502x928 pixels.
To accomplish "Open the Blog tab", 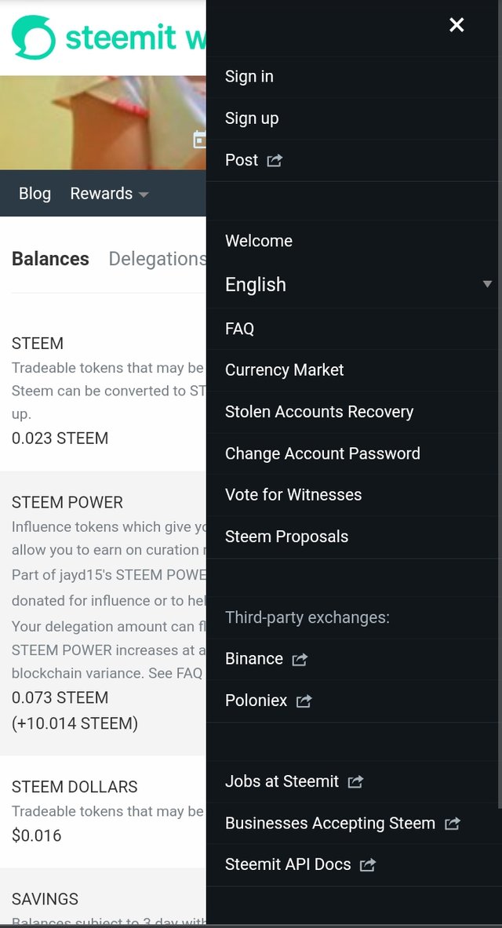I will 35,194.
